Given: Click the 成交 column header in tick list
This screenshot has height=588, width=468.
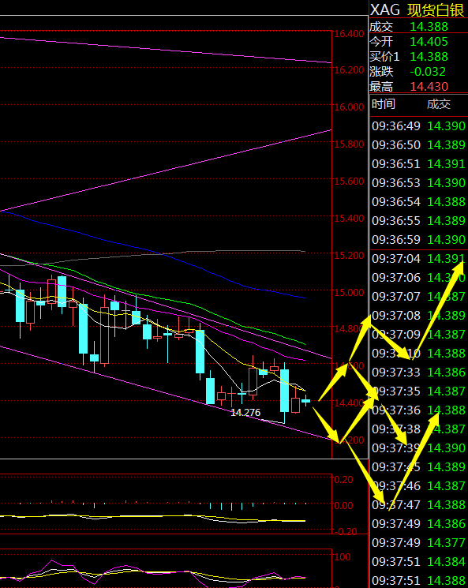Looking at the screenshot, I should coord(438,104).
